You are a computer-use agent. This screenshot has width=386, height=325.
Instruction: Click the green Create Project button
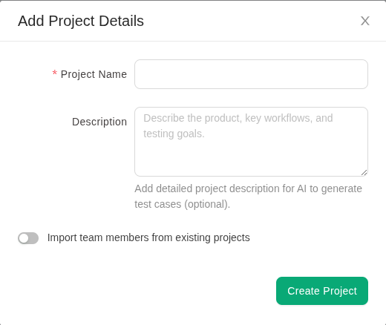click(322, 291)
